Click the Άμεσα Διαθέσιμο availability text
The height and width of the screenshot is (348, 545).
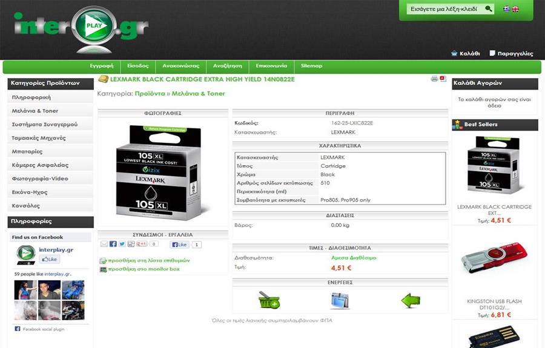coord(354,258)
